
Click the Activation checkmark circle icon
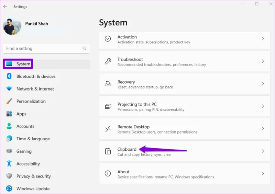(x=108, y=39)
